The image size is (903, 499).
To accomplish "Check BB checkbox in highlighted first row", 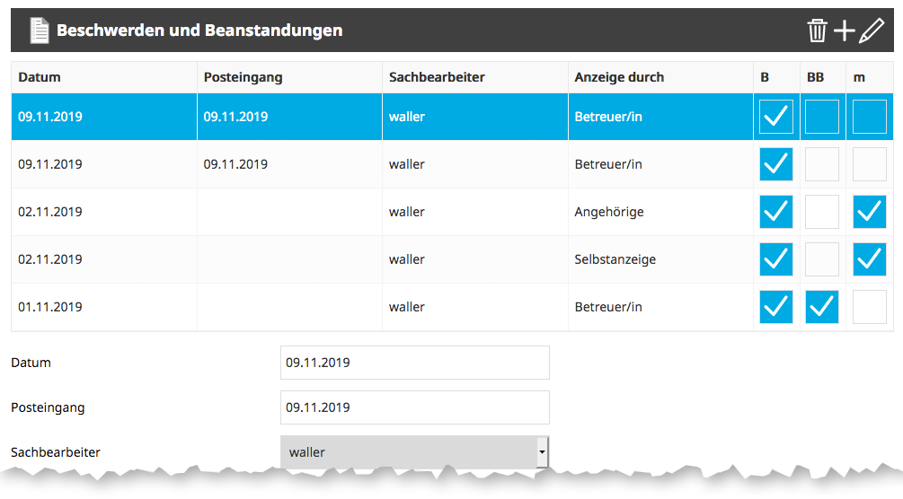I will coord(822,117).
